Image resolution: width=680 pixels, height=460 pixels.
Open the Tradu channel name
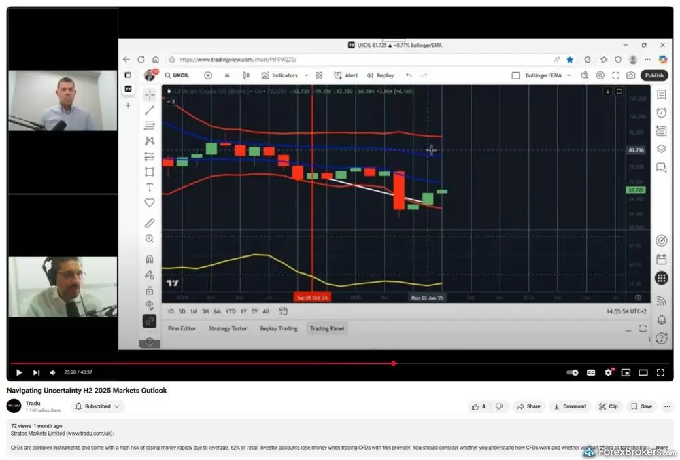[x=33, y=403]
